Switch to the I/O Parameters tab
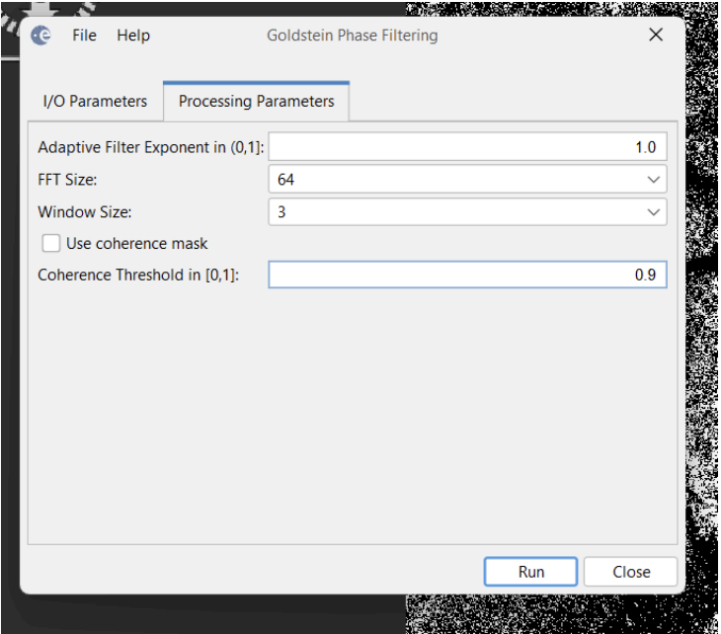 (x=95, y=101)
